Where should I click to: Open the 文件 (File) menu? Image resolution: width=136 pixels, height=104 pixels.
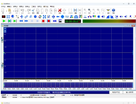click(3, 6)
